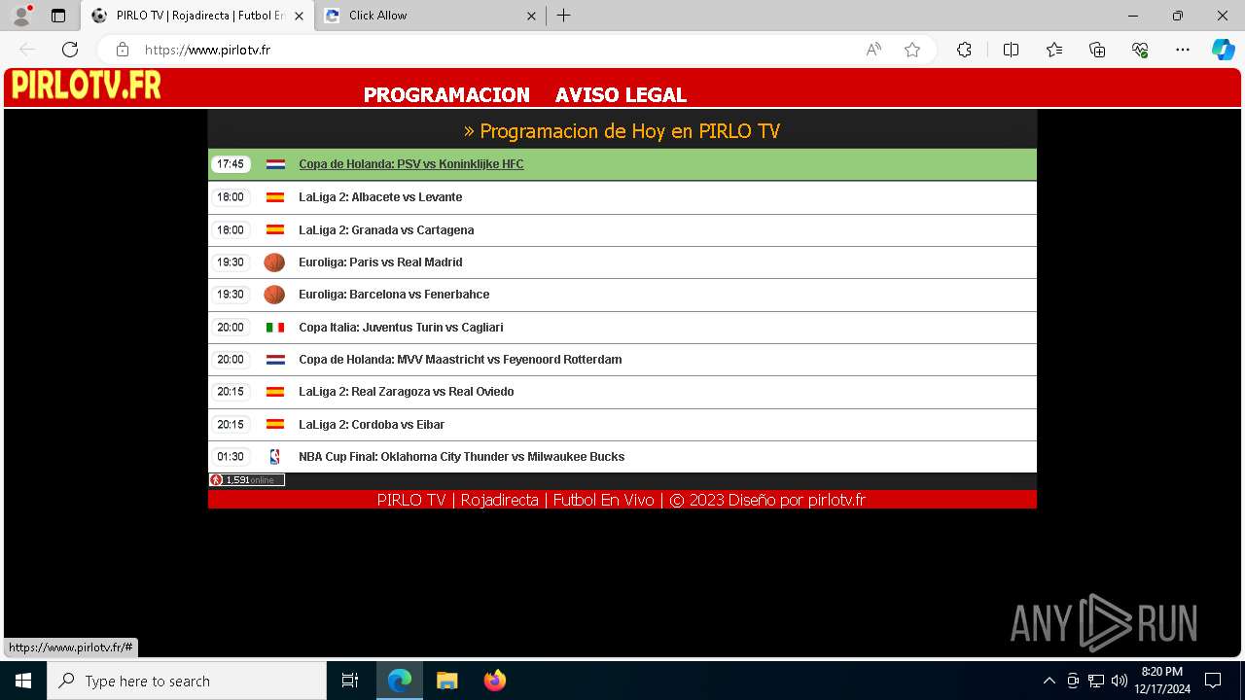Viewport: 1245px width, 700px height.
Task: Switch to the Click Allow tab
Action: pos(432,16)
